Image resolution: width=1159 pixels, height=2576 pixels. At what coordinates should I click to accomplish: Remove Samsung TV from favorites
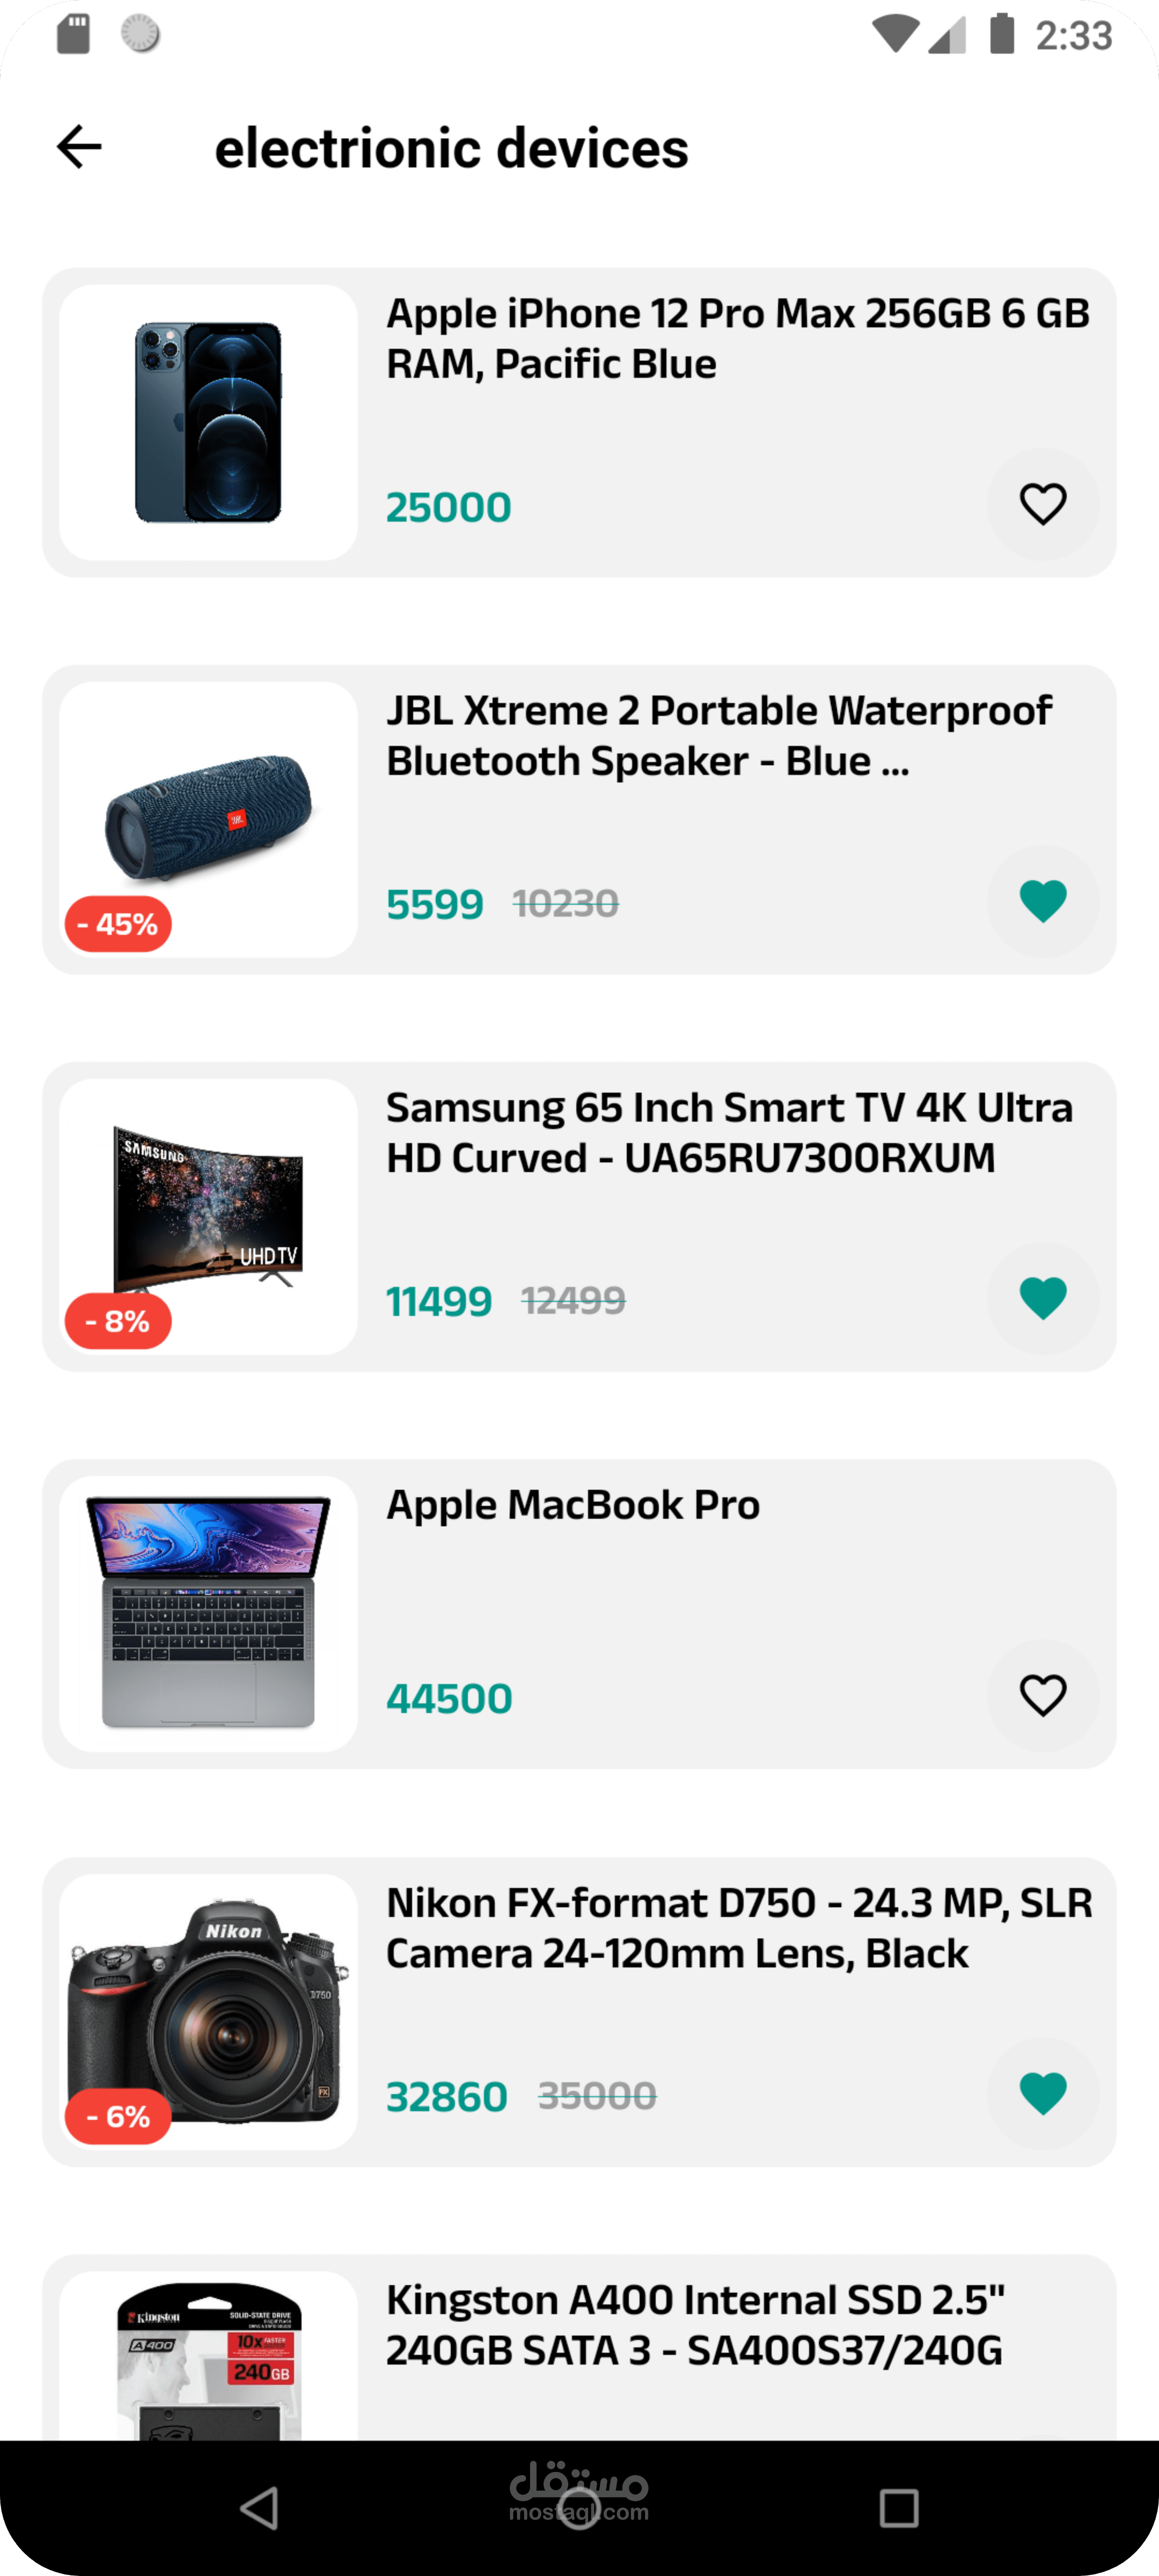(1042, 1298)
